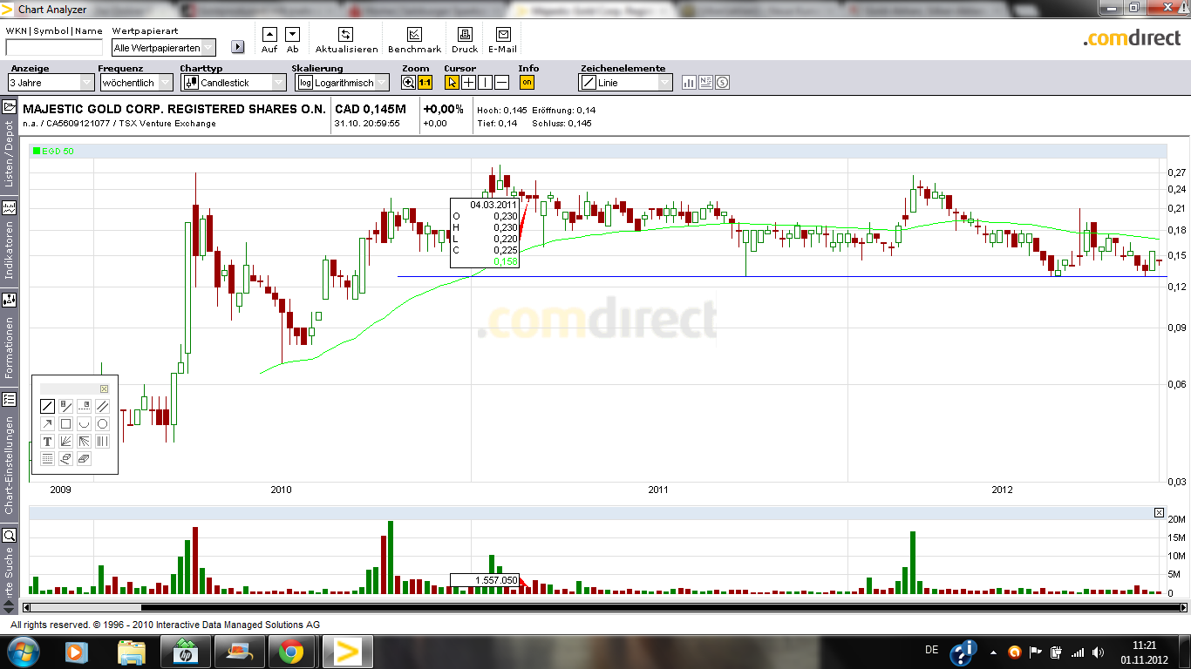Toggle the Info 'on' button
The height and width of the screenshot is (669, 1191).
pyautogui.click(x=527, y=83)
